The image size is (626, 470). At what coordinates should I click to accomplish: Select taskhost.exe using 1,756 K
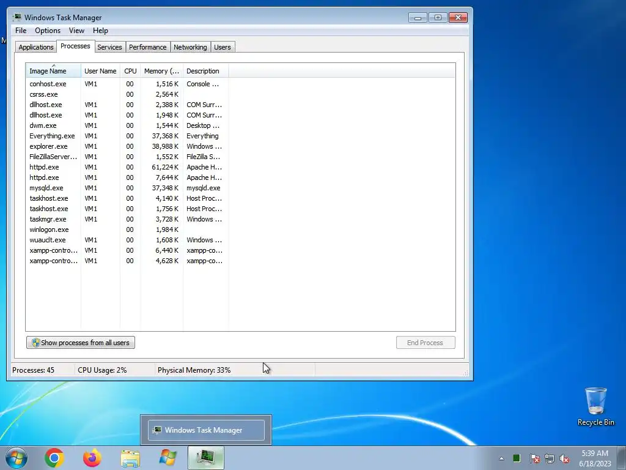click(x=127, y=209)
